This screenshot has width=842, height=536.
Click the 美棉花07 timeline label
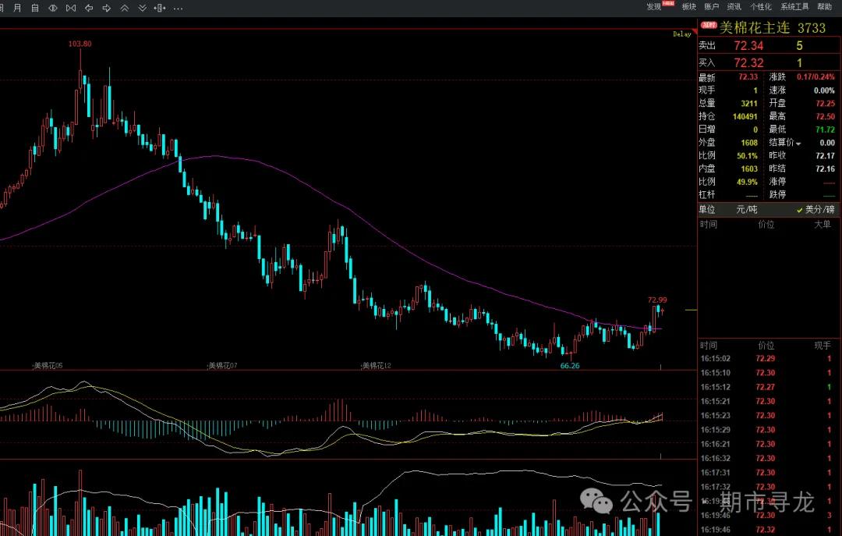[x=222, y=365]
